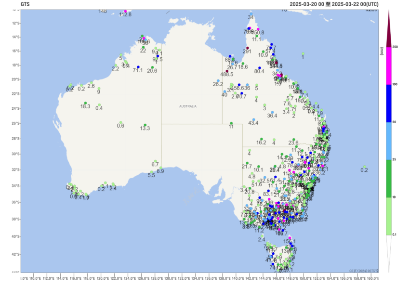Click the 8.9 rainfall value label
This screenshot has height=286, width=410.
tap(160, 171)
